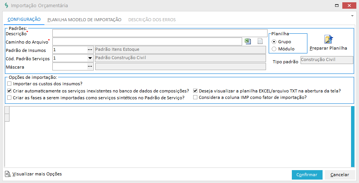Open Padrão de Insumos lookup ellipsis
This screenshot has width=359, height=183.
90,50
